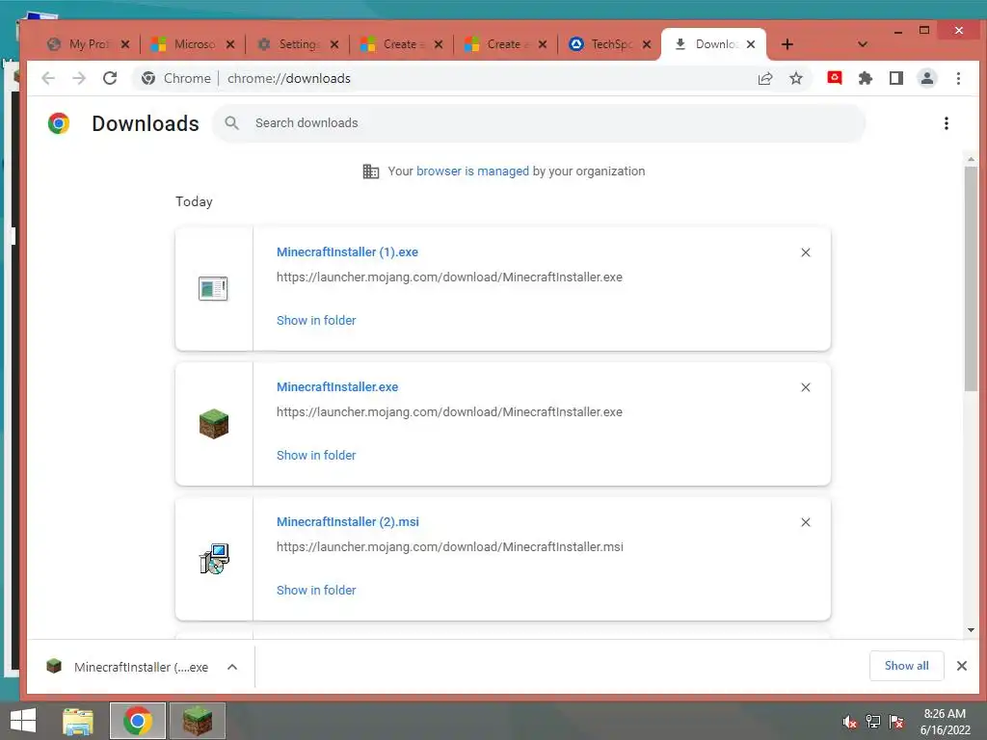Open MinecraftInstaller (1).exe file link

[347, 252]
